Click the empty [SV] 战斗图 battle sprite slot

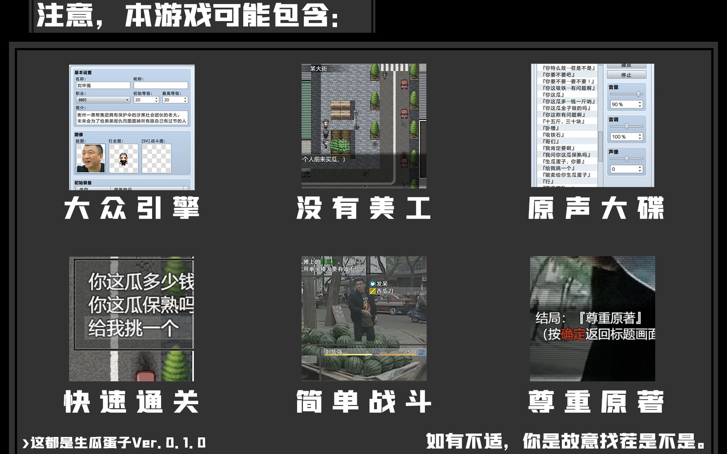click(156, 159)
